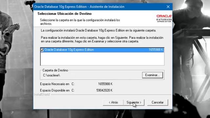This screenshot has height=118, width=210.
Task: Go back with the Atrás button
Action: pyautogui.click(x=113, y=103)
